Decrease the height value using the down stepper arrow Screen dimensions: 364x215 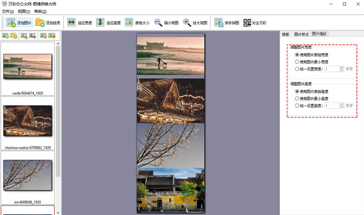click(x=342, y=107)
